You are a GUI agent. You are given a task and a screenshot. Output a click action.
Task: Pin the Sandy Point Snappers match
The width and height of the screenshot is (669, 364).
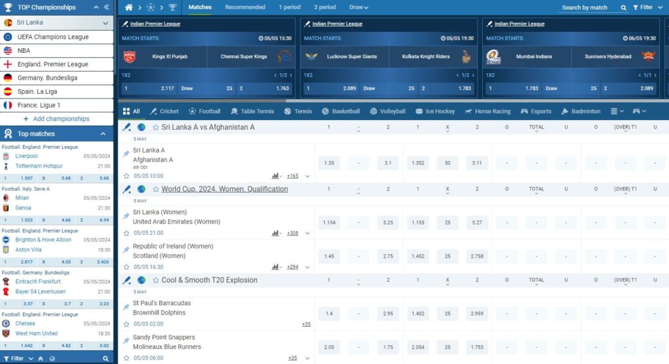pos(126,341)
